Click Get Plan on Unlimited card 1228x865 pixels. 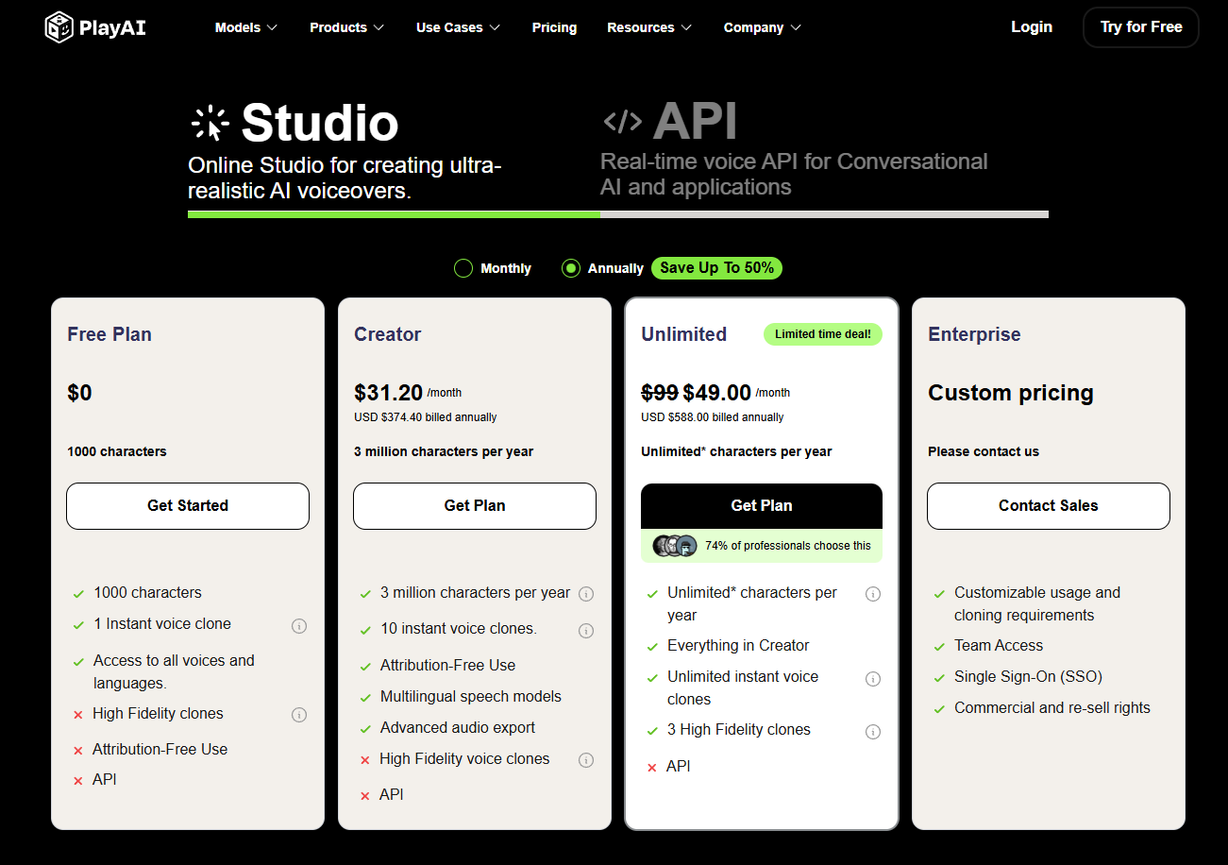[762, 506]
